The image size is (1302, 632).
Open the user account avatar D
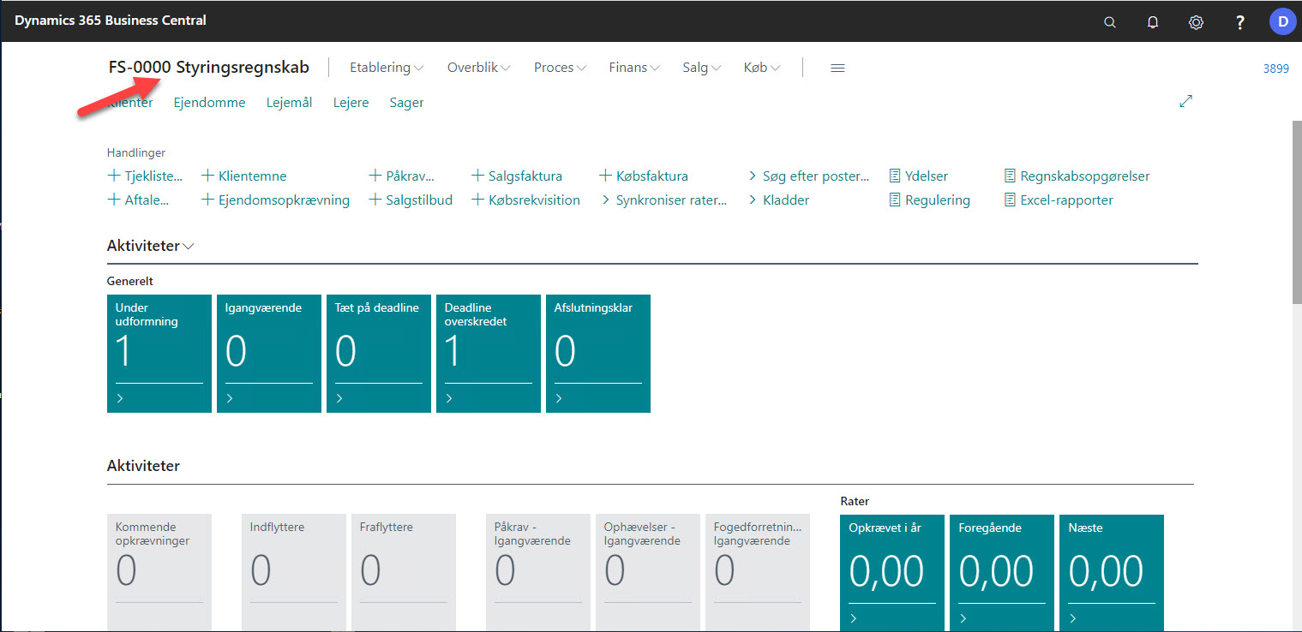point(1282,21)
